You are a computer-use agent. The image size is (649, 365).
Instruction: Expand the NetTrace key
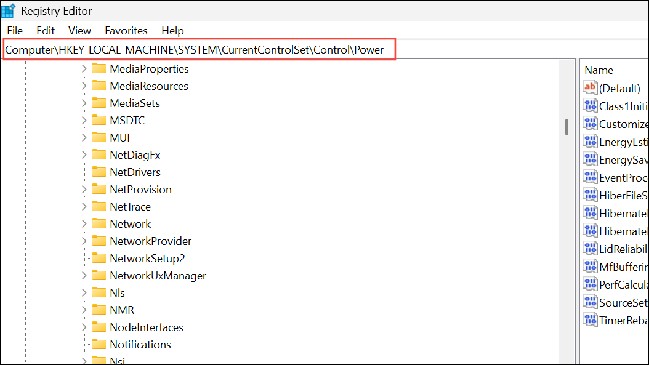click(84, 206)
